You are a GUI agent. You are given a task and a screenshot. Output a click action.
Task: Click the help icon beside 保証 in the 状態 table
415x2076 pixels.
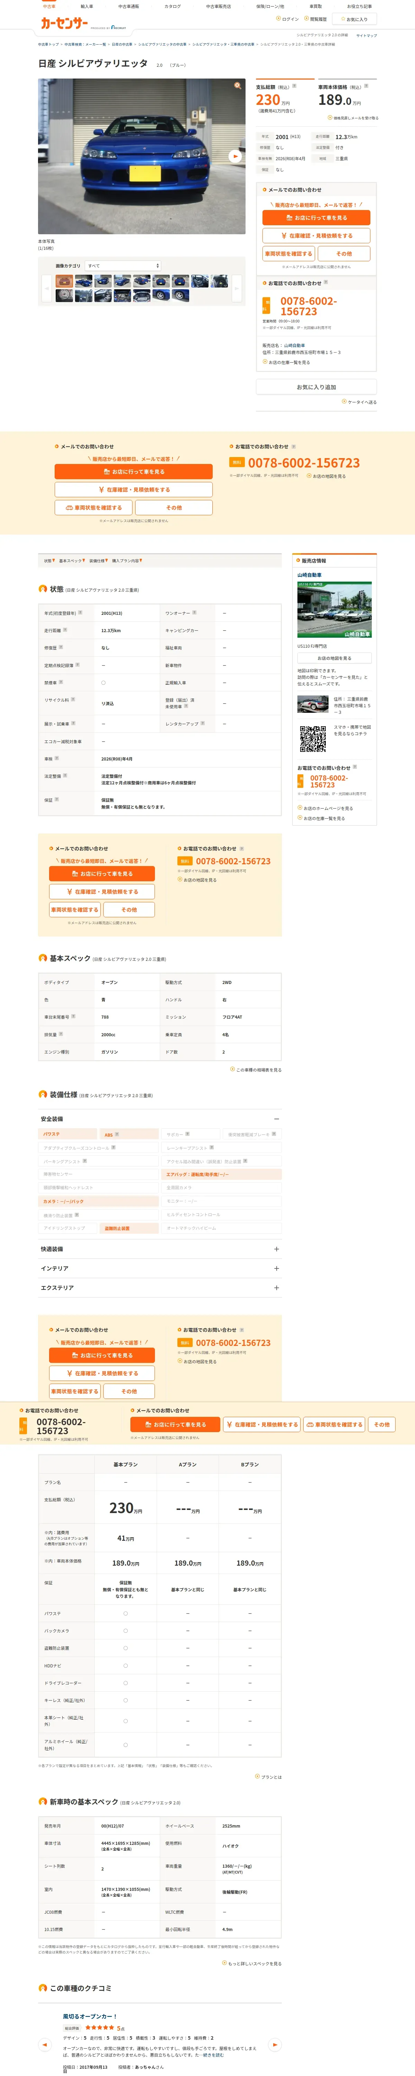[x=56, y=800]
